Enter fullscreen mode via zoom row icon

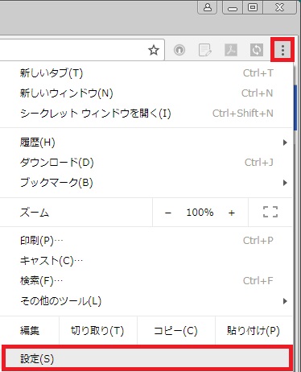click(x=270, y=212)
